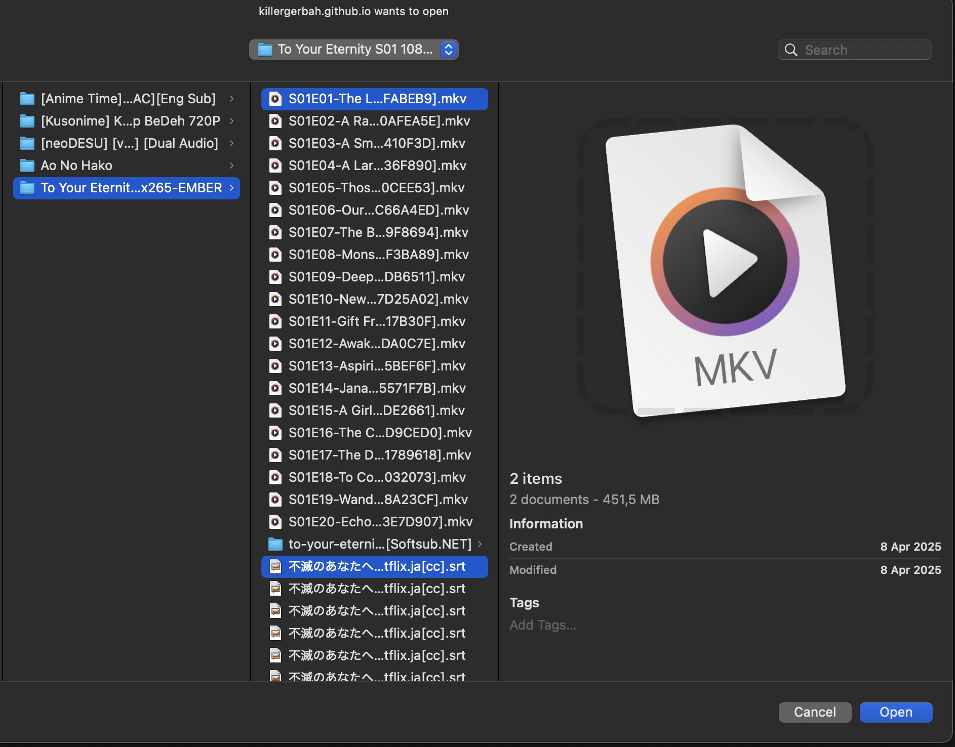955x747 pixels.
Task: Click the video icon next to S01E20-Echo episode
Action: [x=275, y=521]
